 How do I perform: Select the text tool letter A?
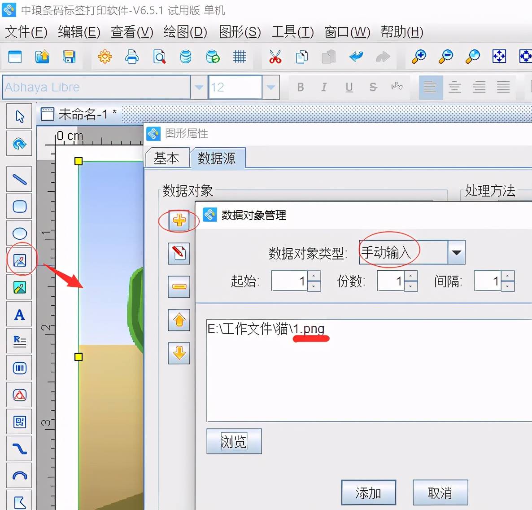coord(19,315)
